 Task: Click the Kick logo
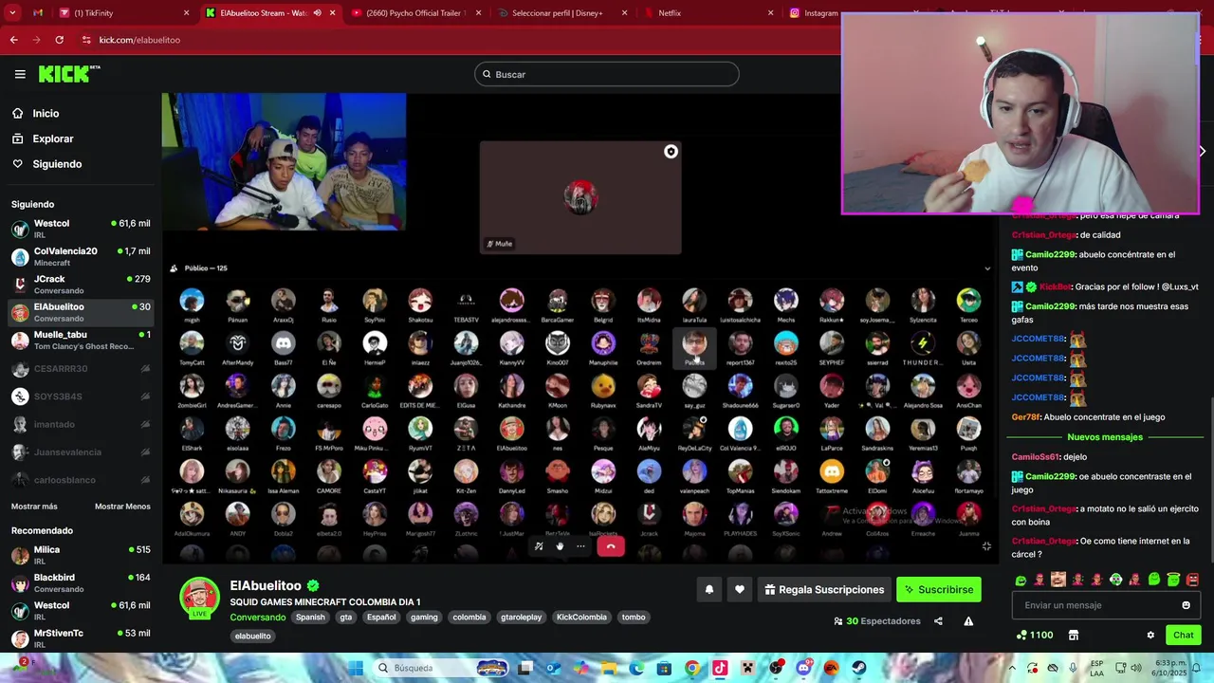click(x=68, y=74)
